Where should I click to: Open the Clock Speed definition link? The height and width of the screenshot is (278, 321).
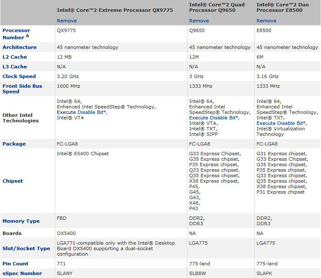coord(19,76)
